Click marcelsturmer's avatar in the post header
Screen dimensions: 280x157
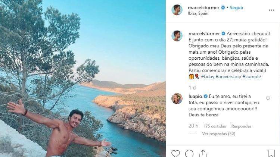click(177, 10)
